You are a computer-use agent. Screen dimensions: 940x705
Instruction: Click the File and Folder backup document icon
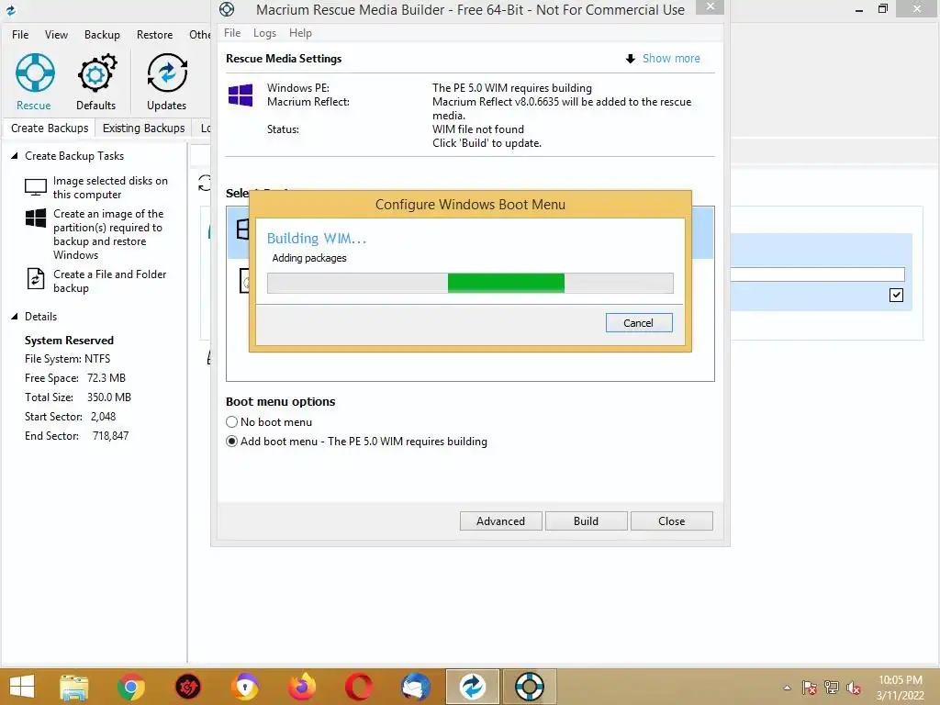[36, 279]
